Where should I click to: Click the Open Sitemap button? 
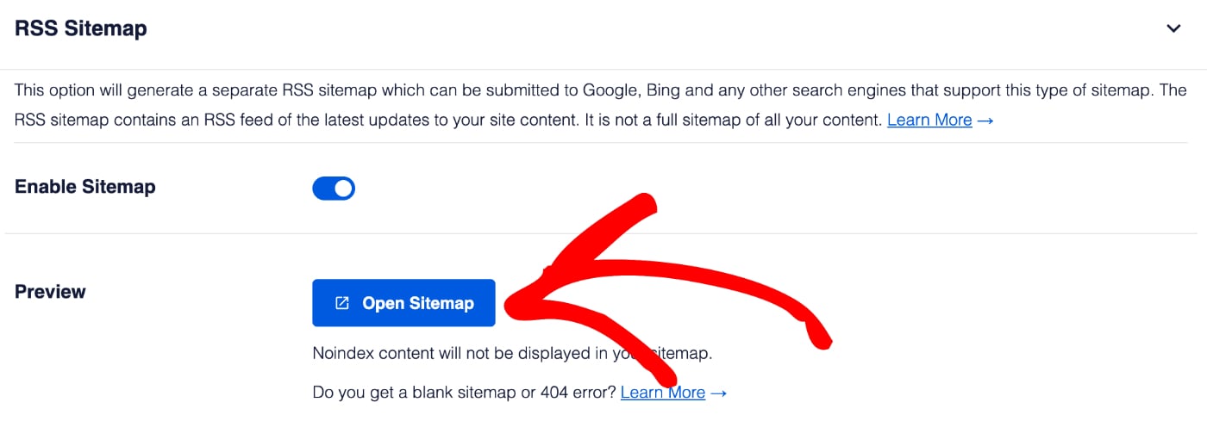[403, 303]
